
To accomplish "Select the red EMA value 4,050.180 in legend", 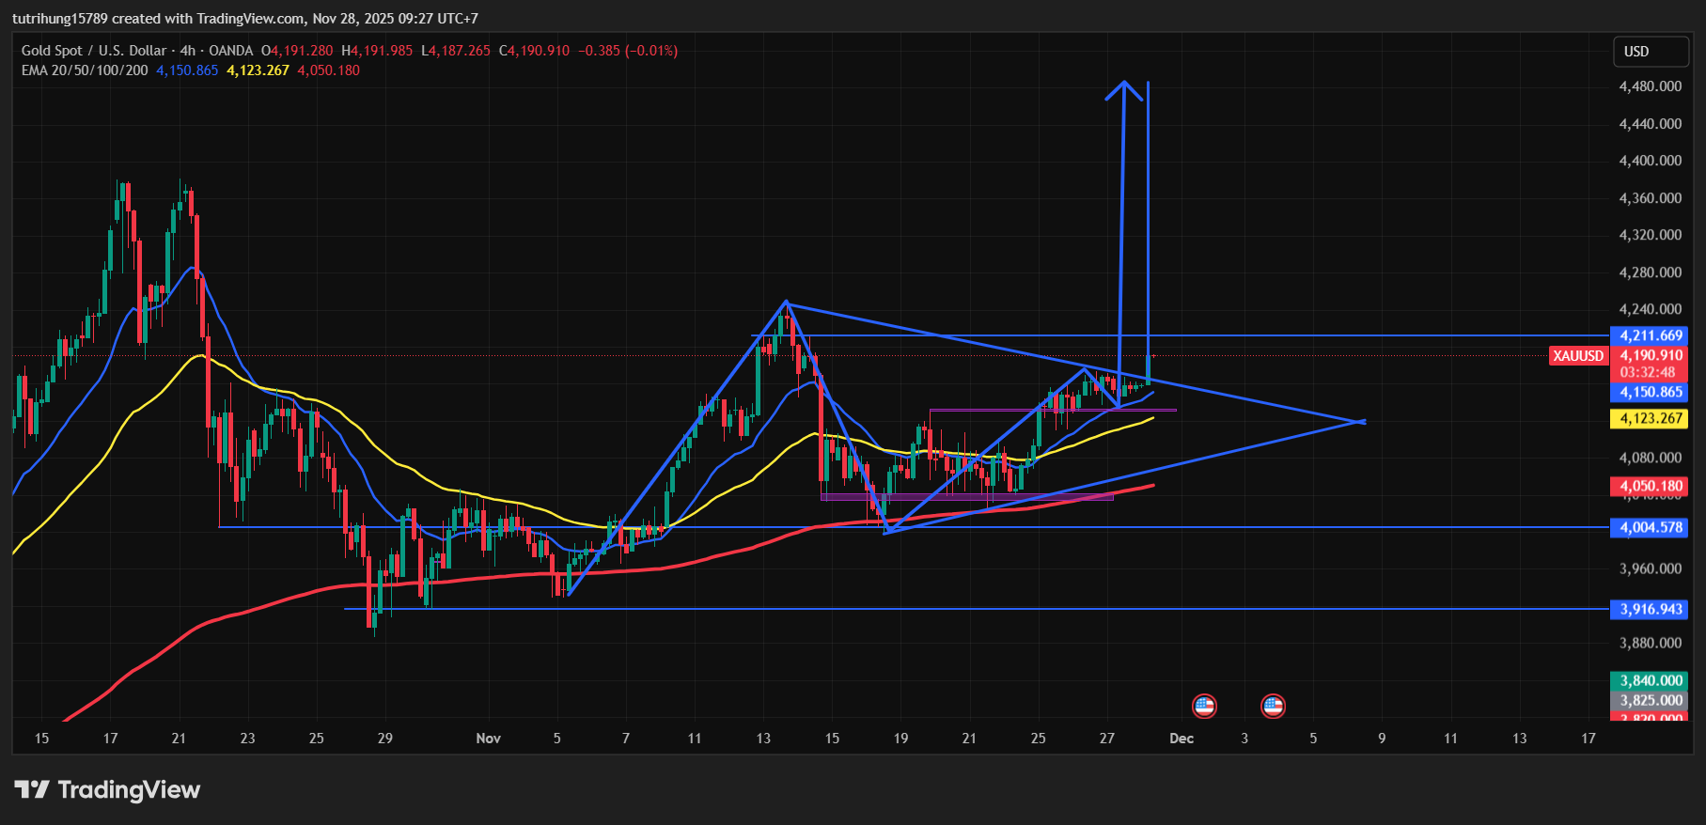I will tap(328, 70).
